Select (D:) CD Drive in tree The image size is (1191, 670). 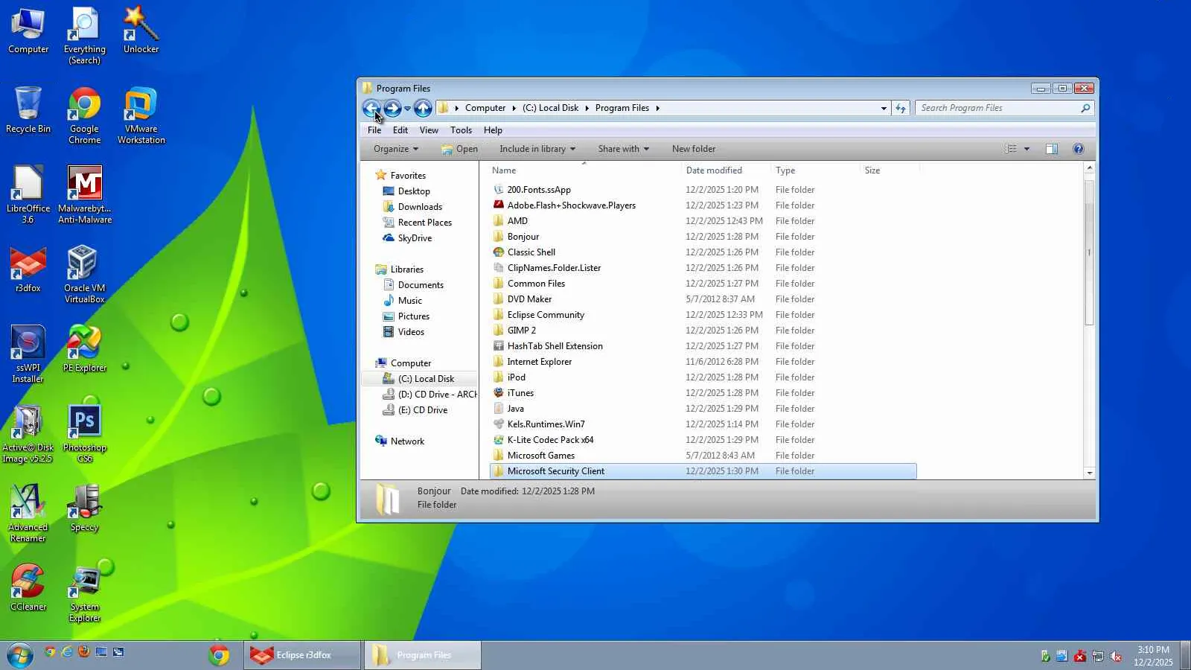[x=430, y=395]
